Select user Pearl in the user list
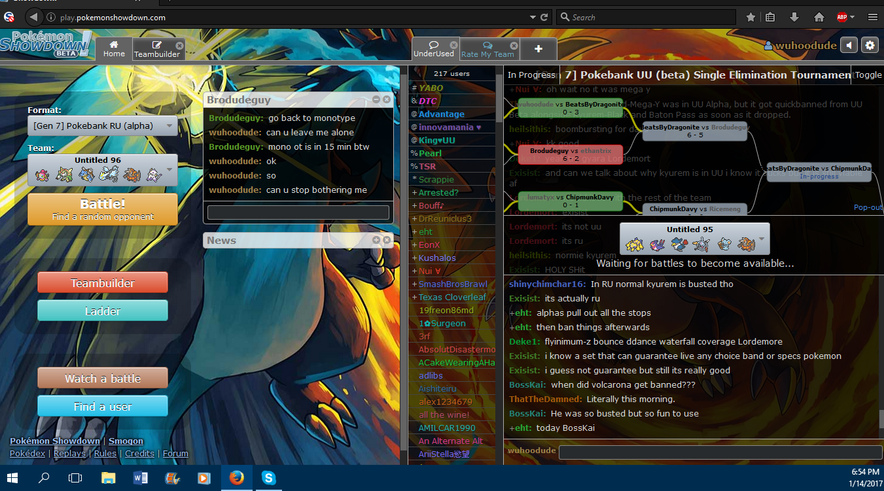 tap(430, 153)
